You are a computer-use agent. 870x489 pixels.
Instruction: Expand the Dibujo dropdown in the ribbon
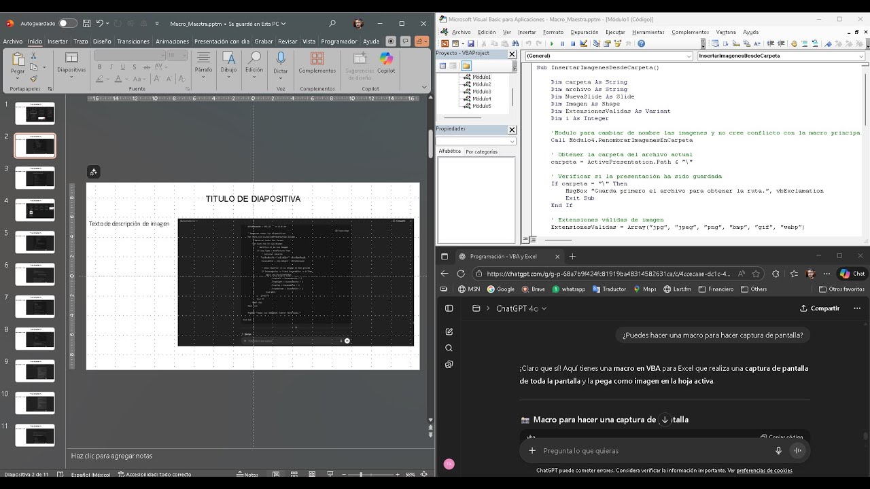point(228,78)
